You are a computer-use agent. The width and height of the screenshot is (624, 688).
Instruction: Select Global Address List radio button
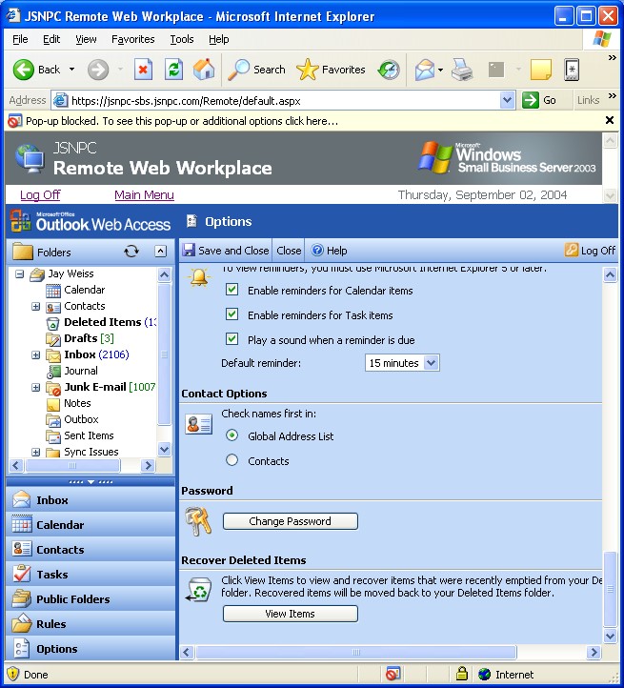[x=231, y=435]
